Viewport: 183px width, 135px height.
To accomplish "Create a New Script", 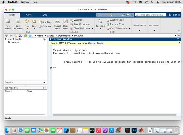I will (8, 24).
